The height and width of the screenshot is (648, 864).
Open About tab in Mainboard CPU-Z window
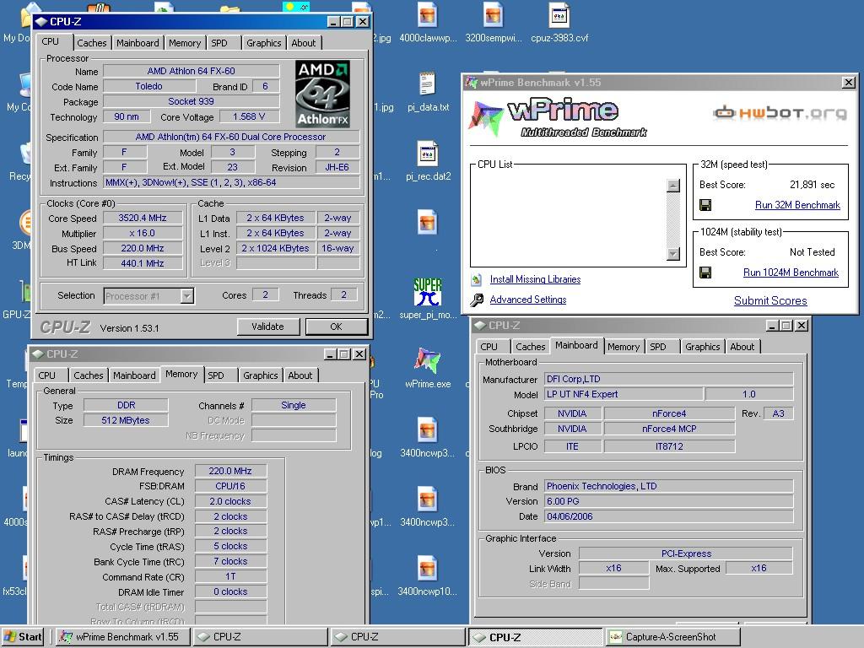[x=742, y=347]
